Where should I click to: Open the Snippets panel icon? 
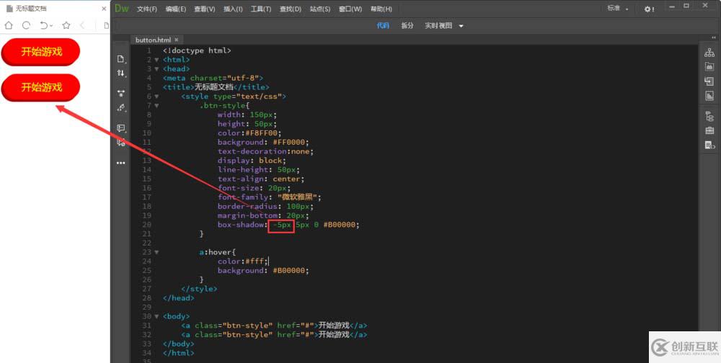[709, 145]
